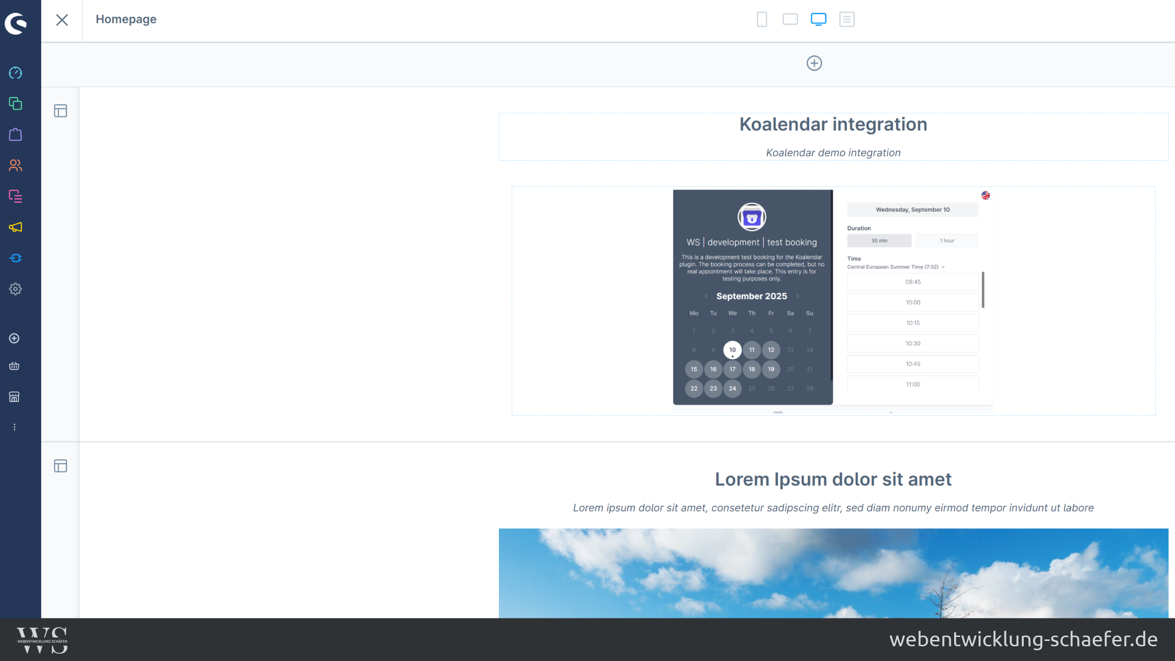This screenshot has width=1175, height=661.
Task: Open the Content sidebar icon
Action: coord(15,196)
